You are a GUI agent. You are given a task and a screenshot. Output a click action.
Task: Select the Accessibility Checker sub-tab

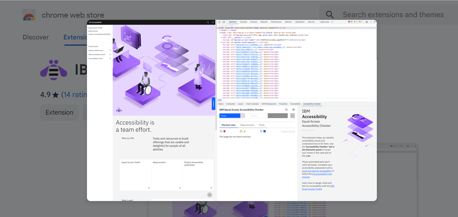tap(312, 104)
